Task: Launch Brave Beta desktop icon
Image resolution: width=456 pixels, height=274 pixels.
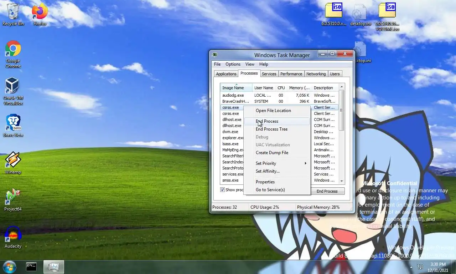Action: 13,126
